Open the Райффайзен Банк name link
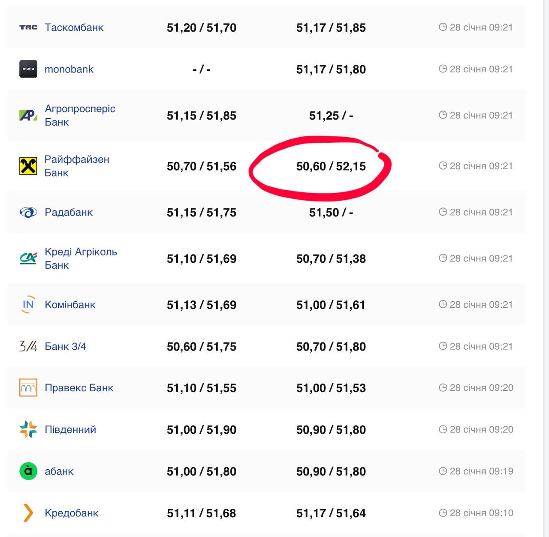 coord(76,166)
